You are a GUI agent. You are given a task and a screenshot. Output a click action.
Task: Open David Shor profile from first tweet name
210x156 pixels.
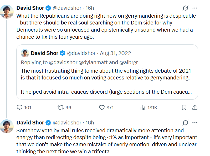30,8
